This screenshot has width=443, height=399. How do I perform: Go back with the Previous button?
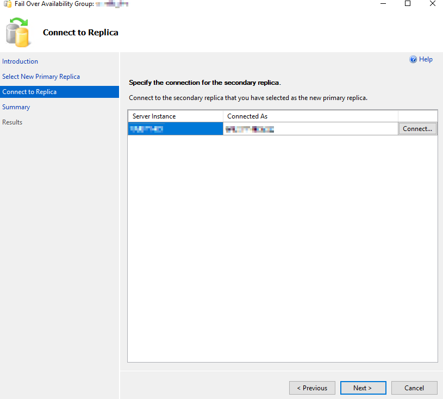312,388
